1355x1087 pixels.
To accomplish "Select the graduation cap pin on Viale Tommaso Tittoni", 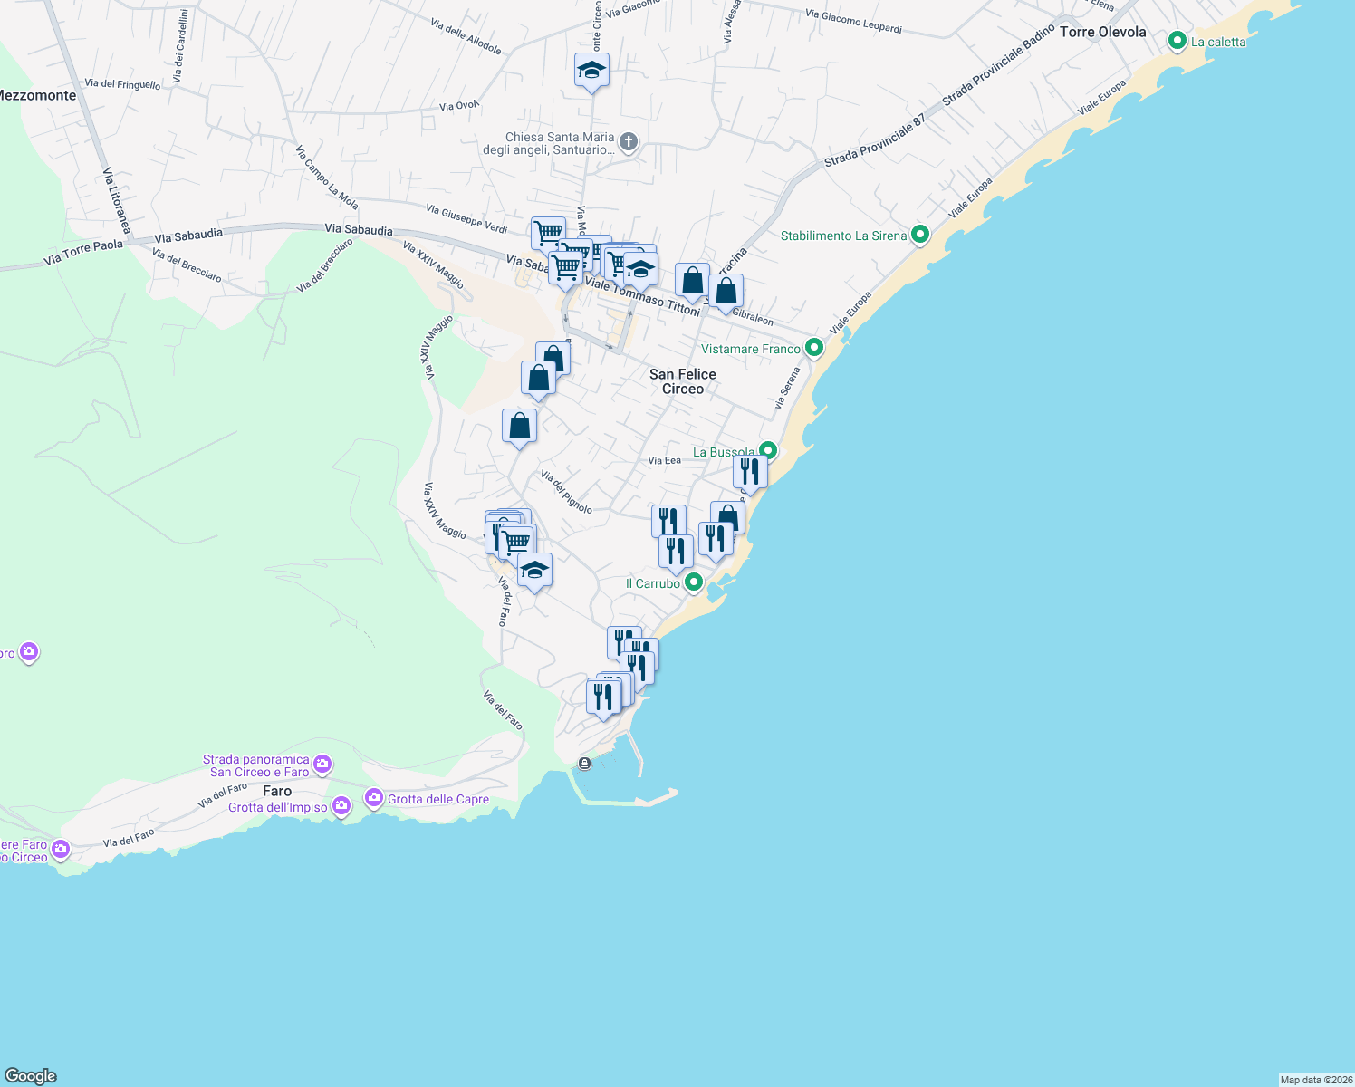I will pos(639,269).
